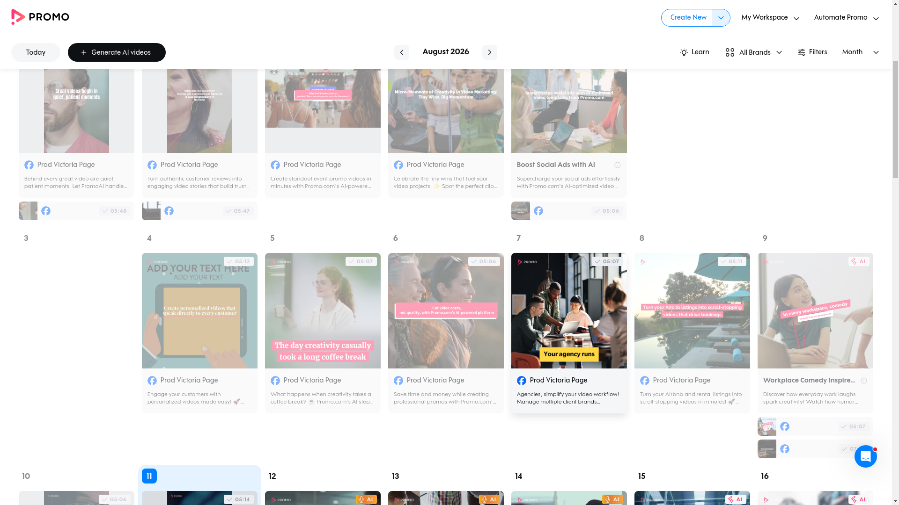The width and height of the screenshot is (899, 505).
Task: Open 'Your agency runs' video thumbnail
Action: 569,311
